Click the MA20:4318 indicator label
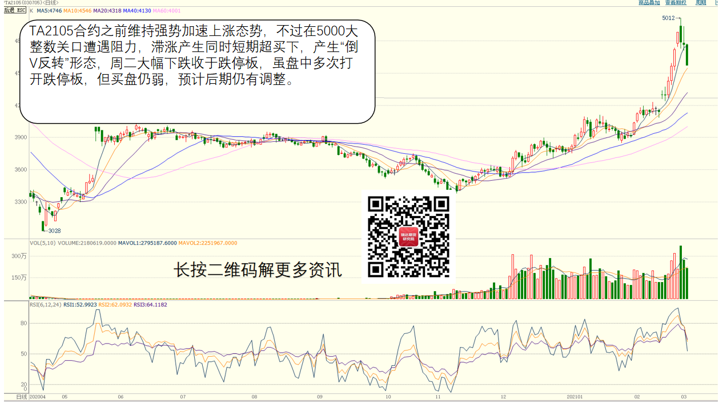The height and width of the screenshot is (404, 723). tap(106, 10)
